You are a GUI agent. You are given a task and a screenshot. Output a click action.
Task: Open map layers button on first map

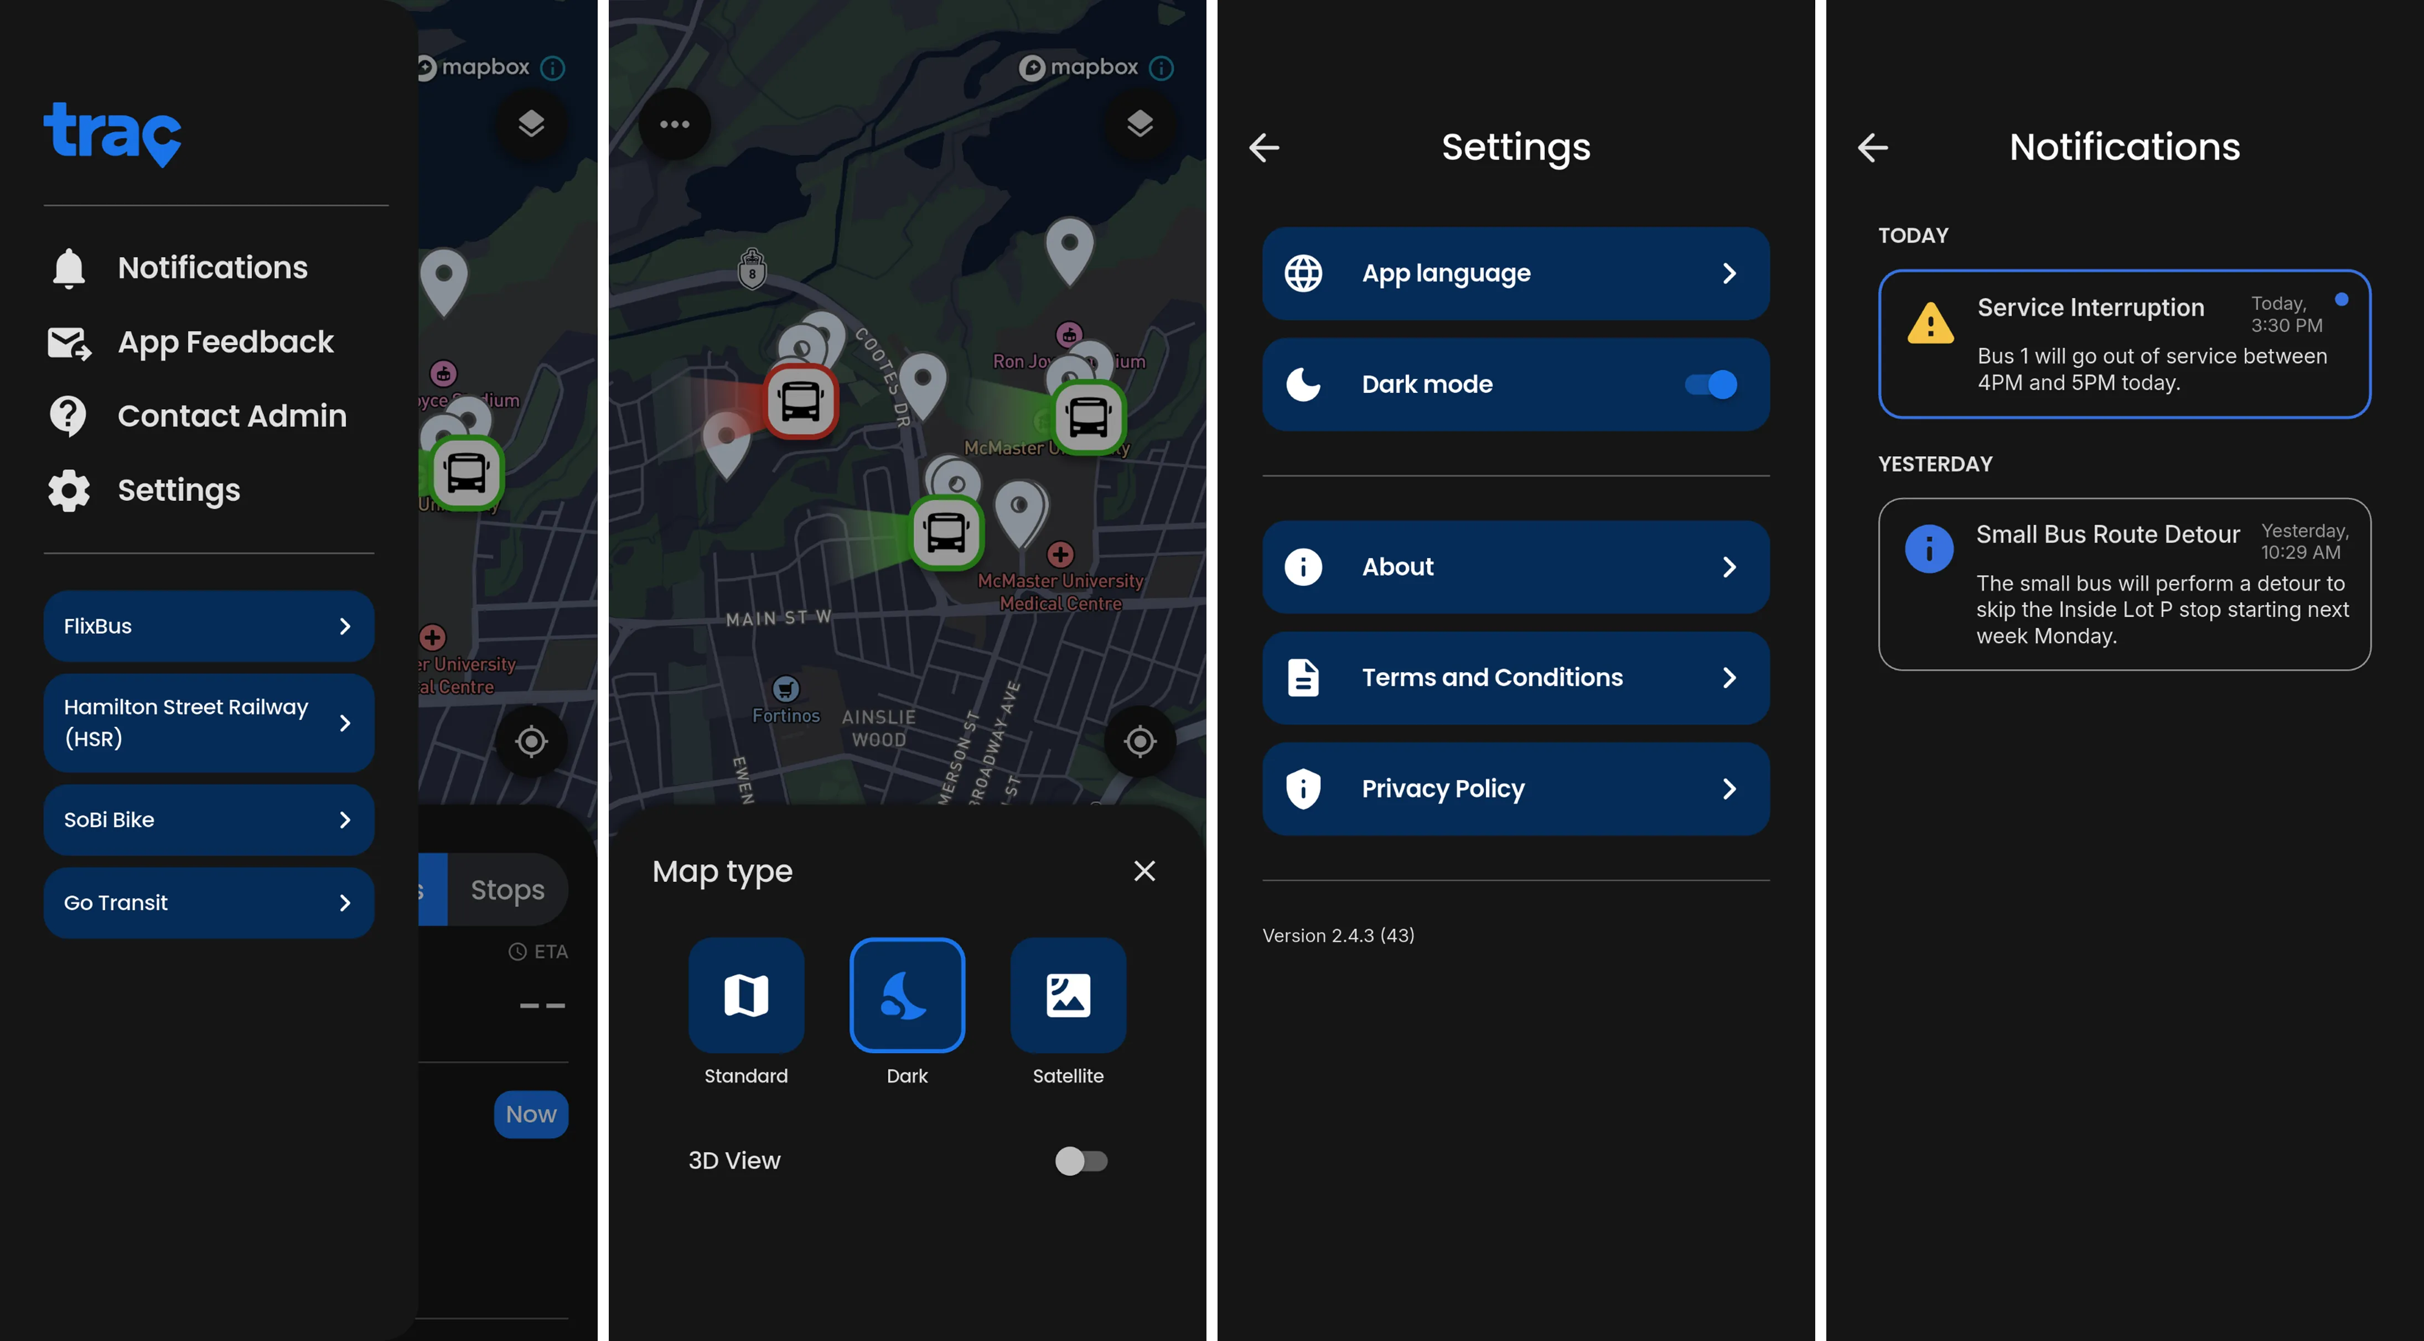tap(531, 123)
